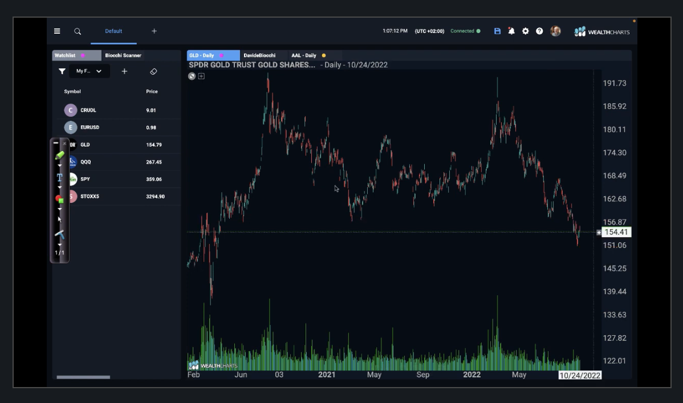Clear the watchlist with the eraser icon
The width and height of the screenshot is (683, 403).
pos(153,71)
